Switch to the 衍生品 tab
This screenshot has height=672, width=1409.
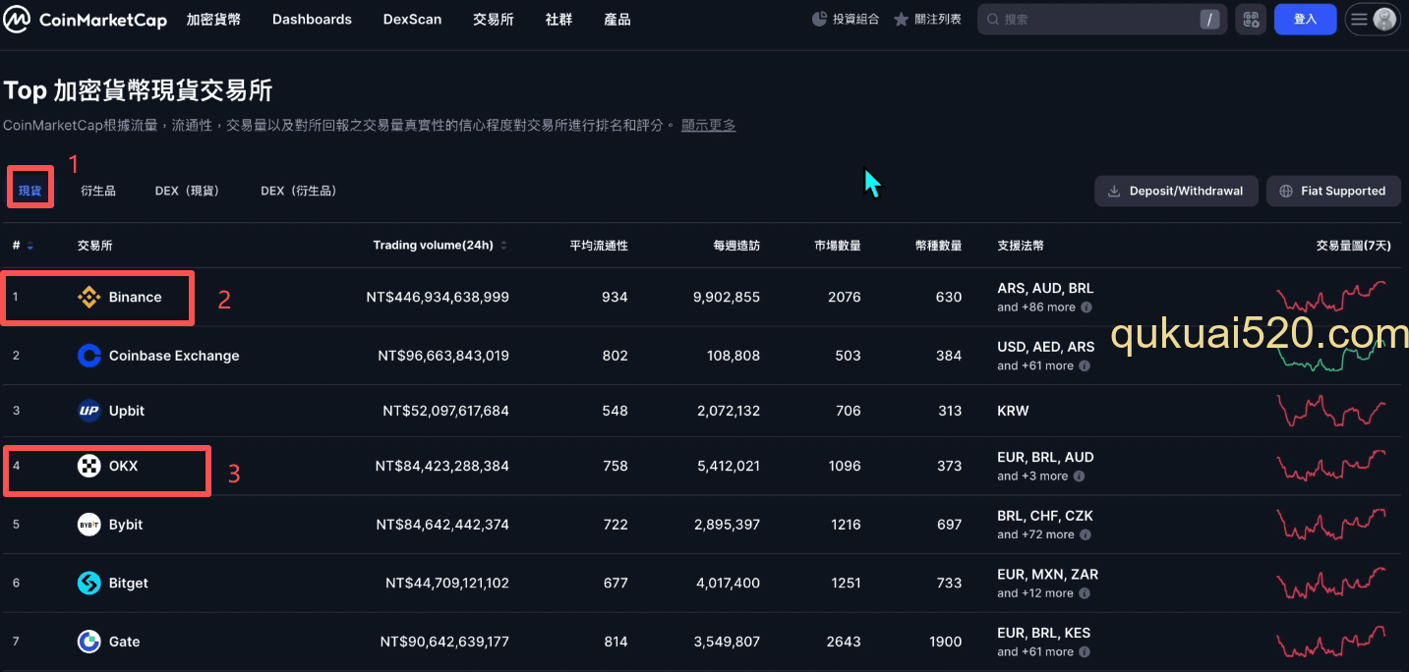tap(98, 191)
